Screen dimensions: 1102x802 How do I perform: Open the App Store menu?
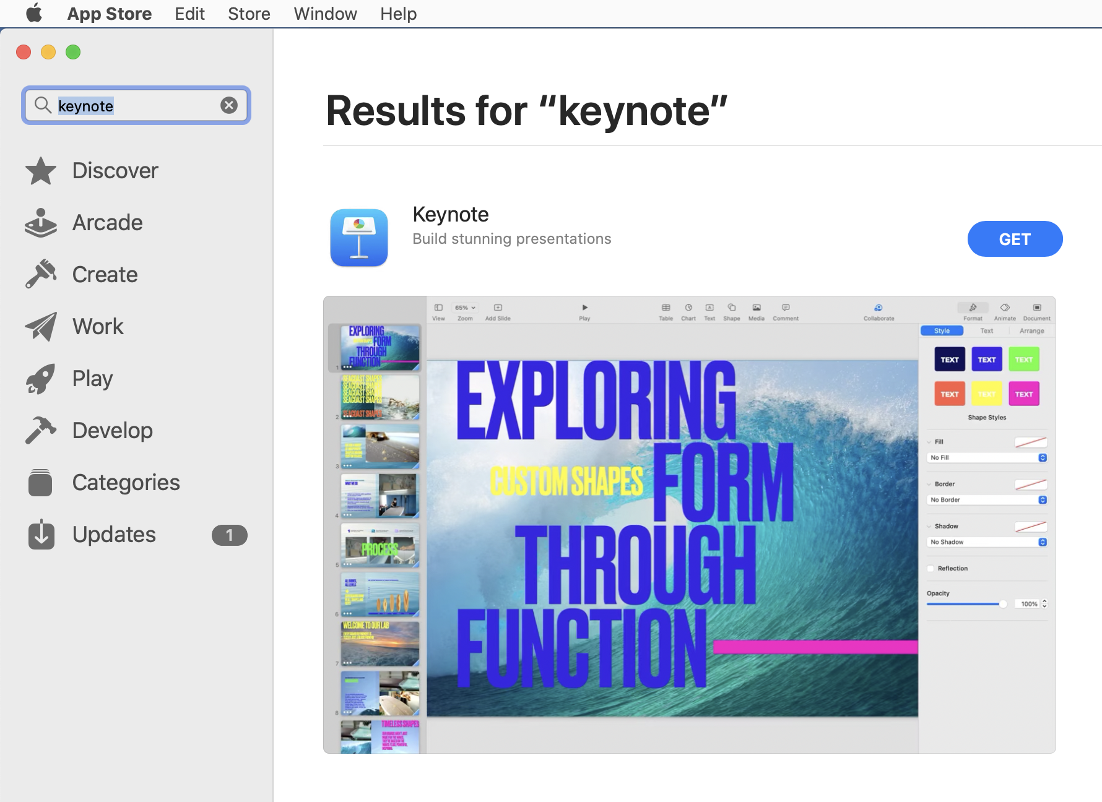click(x=109, y=13)
